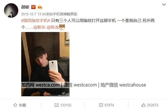Click the doge emoji in the post
Screen dimensions: 167x109
pos(62,27)
